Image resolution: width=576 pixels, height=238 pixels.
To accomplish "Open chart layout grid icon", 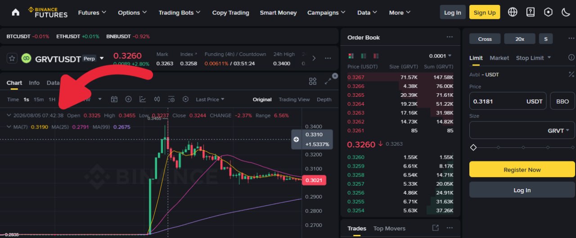I will click(313, 81).
